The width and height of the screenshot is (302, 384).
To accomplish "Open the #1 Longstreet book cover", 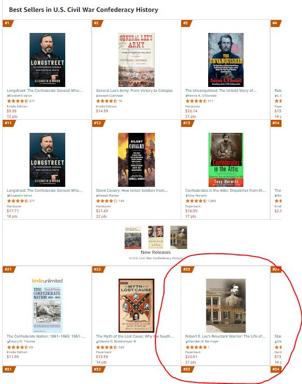I will point(47,60).
